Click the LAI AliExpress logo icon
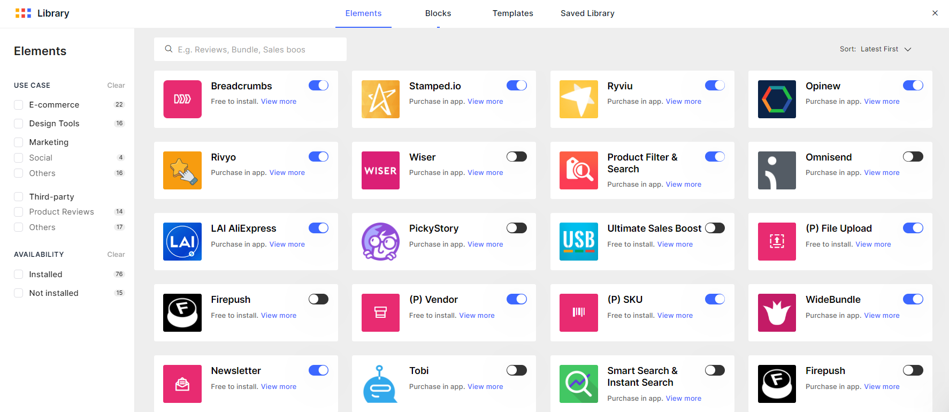The image size is (949, 412). [182, 241]
